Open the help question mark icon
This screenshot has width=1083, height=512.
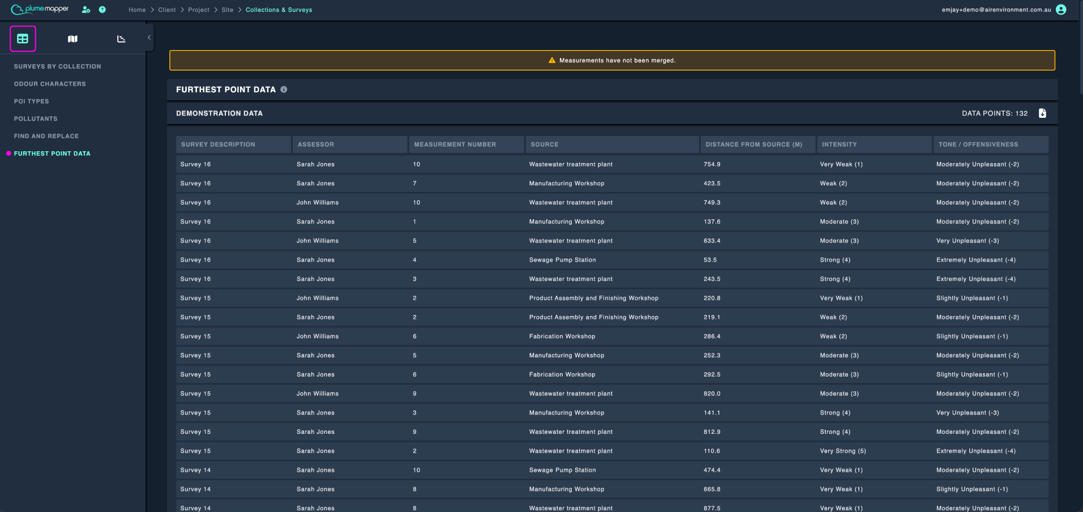[x=102, y=10]
